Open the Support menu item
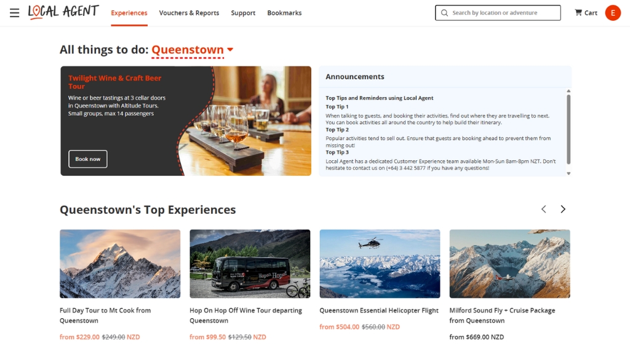 243,13
